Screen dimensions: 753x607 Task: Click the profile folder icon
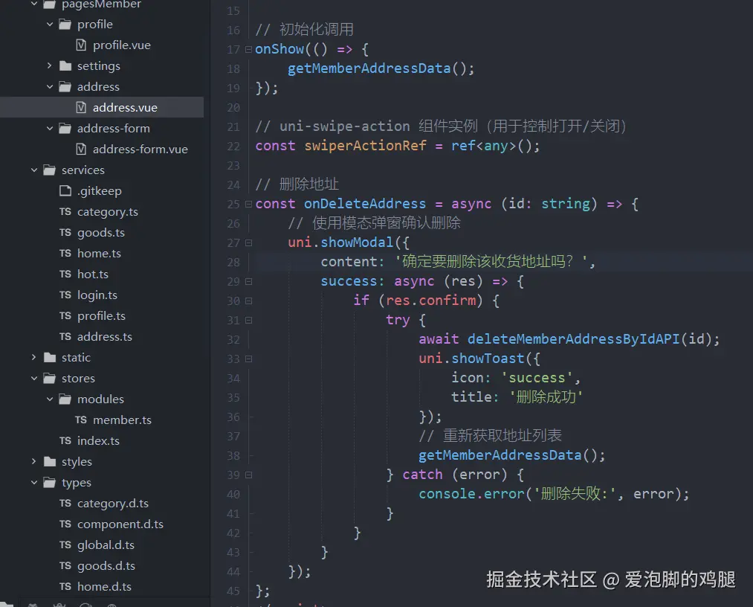(65, 24)
